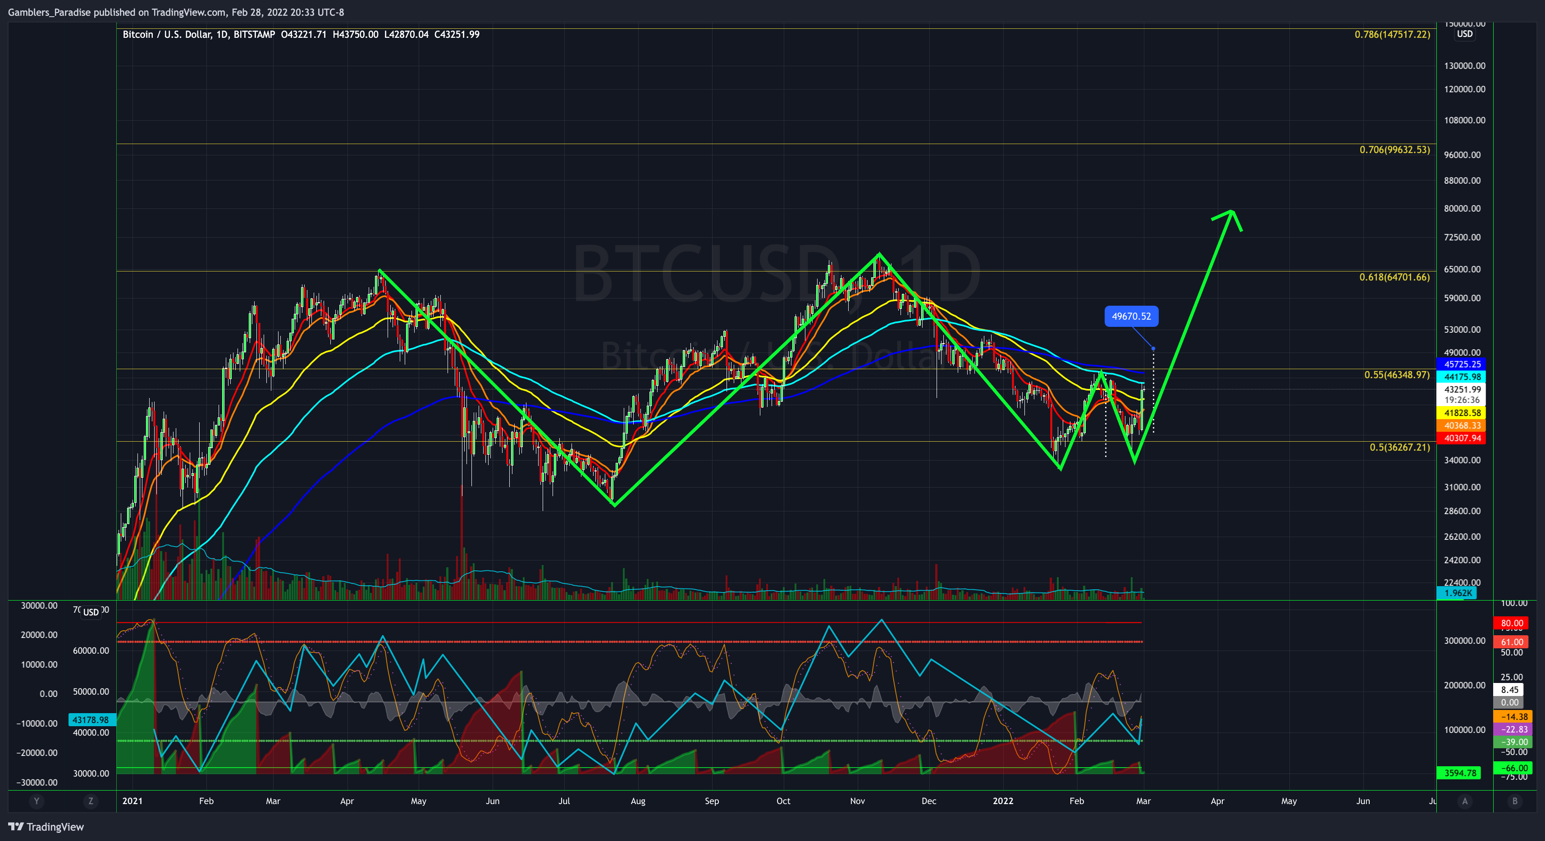Select the 0.706(99632.53) Fibonacci label
The width and height of the screenshot is (1545, 841).
pyautogui.click(x=1394, y=150)
